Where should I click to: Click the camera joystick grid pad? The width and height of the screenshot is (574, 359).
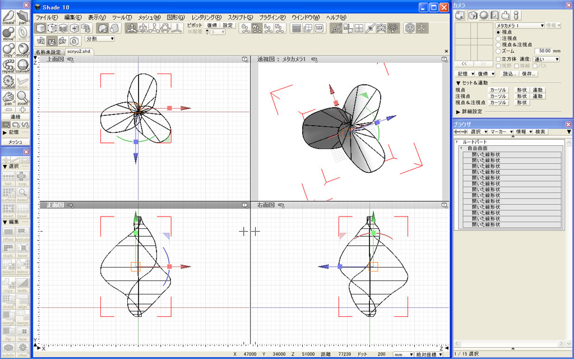click(x=474, y=40)
